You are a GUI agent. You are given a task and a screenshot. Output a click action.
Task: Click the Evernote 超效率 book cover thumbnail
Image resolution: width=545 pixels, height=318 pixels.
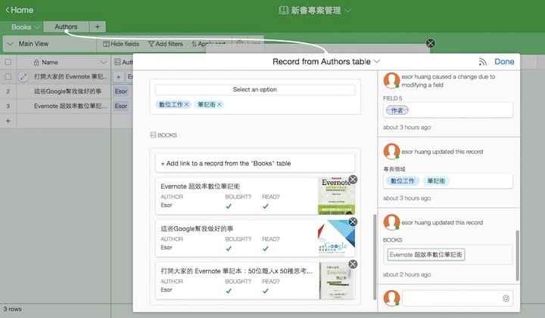[336, 196]
